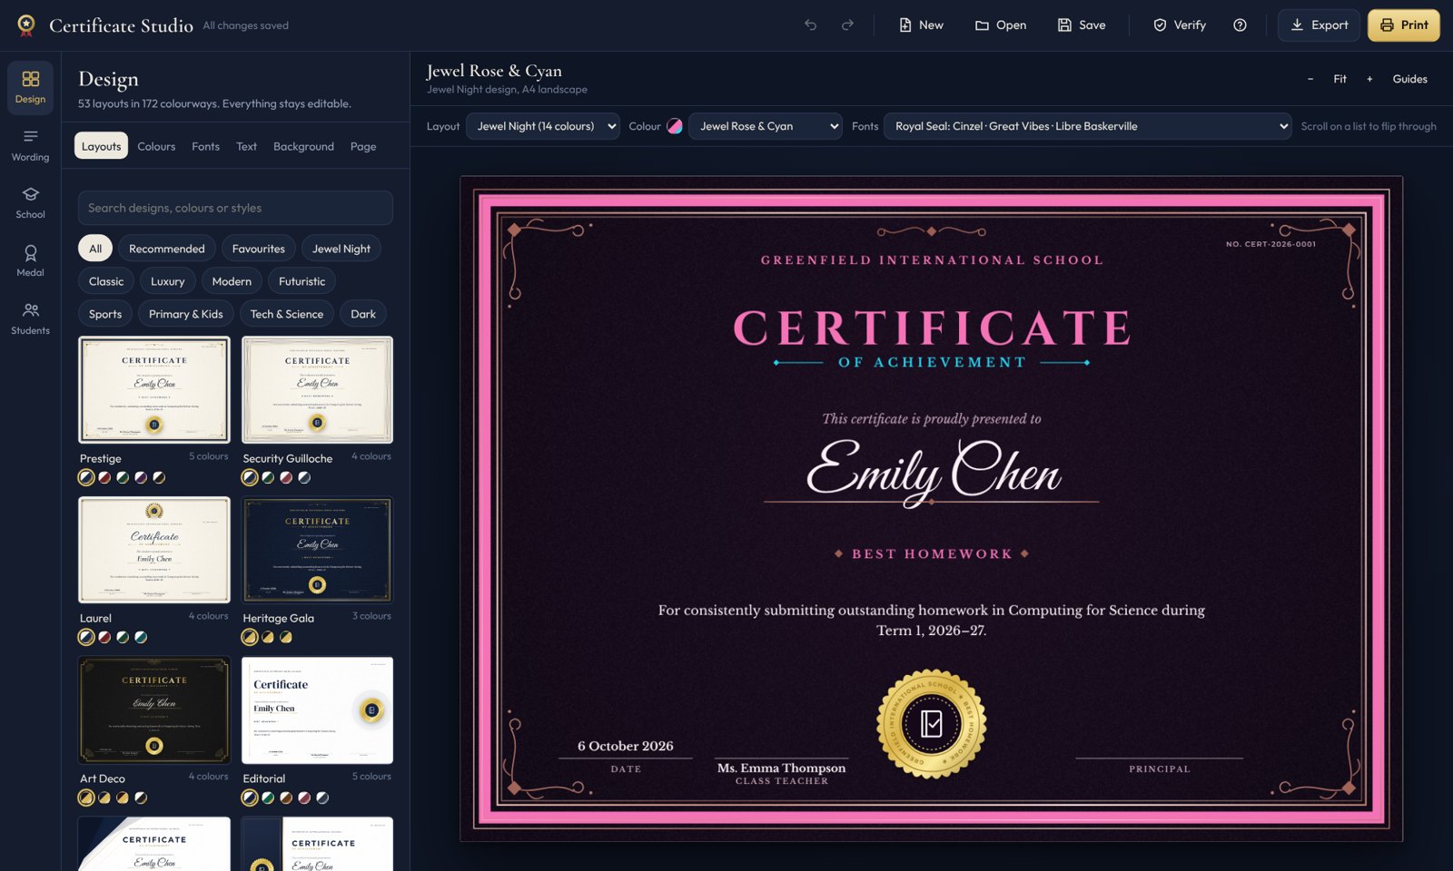Viewport: 1453px width, 871px height.
Task: Switch to the Page tab
Action: tap(363, 146)
